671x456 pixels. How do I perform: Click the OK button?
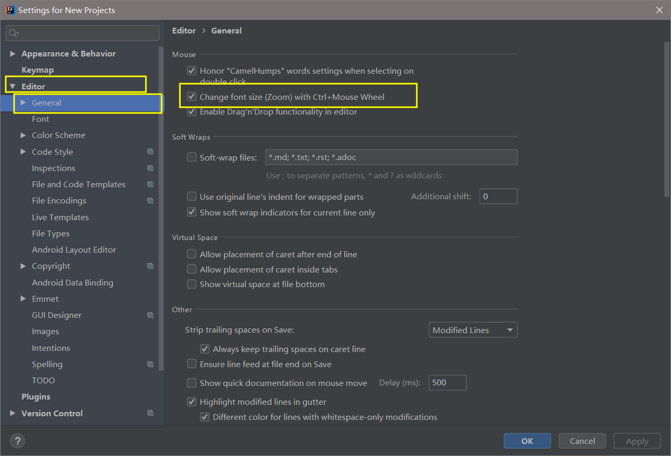pyautogui.click(x=527, y=441)
